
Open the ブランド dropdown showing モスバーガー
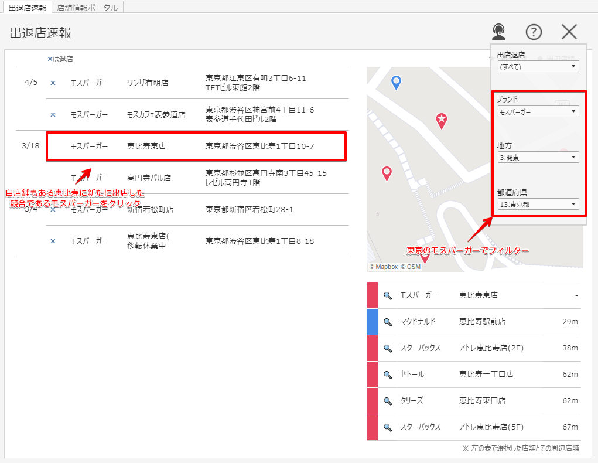(x=538, y=111)
